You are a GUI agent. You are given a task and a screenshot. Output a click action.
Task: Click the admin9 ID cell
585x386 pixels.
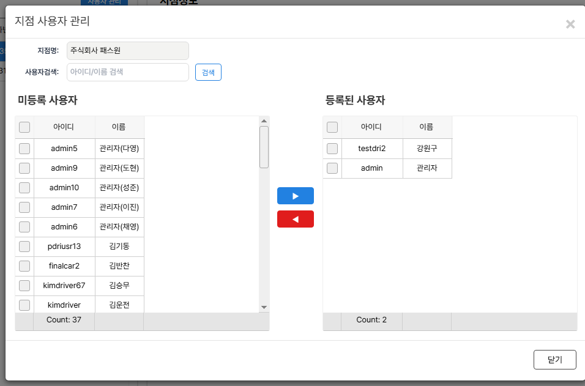pos(64,168)
